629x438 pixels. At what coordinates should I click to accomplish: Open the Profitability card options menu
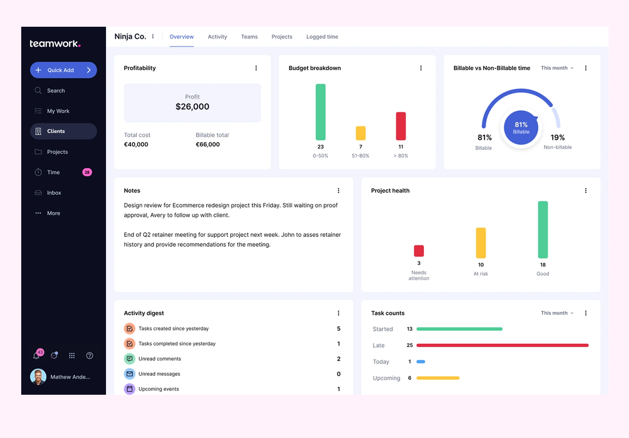pos(256,68)
